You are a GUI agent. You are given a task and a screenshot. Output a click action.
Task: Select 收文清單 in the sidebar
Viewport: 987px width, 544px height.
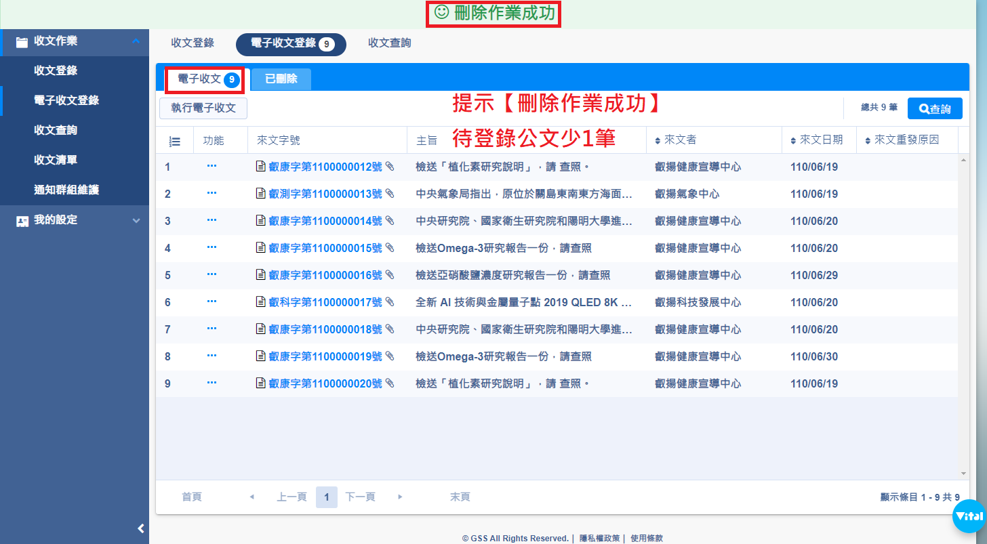(56, 160)
